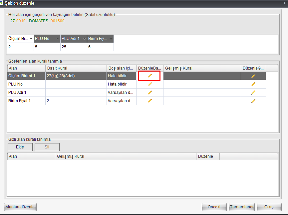288x215 pixels.
Task: Open the PLU Adı 1 column dropdown
Action: tap(84, 39)
